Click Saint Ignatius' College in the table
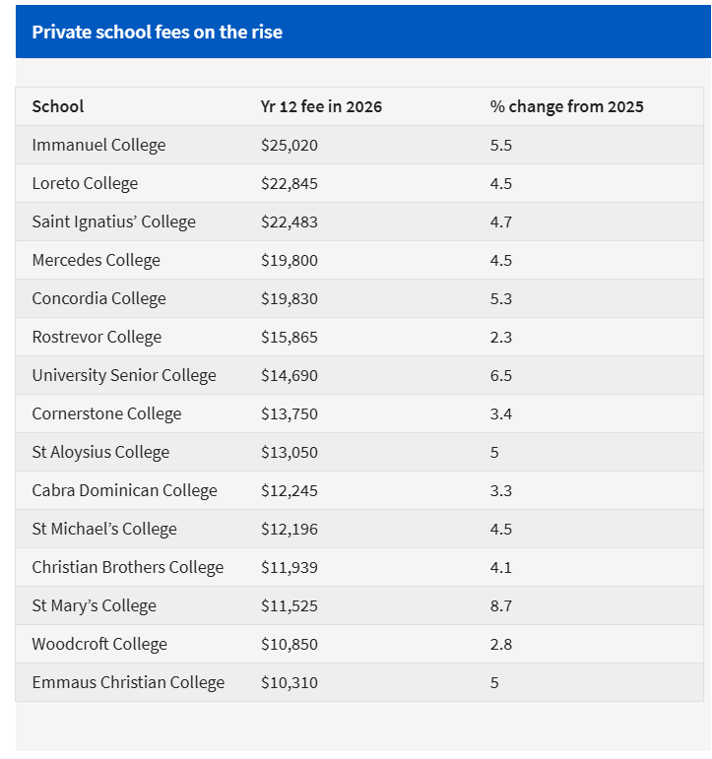This screenshot has height=759, width=712. (113, 221)
